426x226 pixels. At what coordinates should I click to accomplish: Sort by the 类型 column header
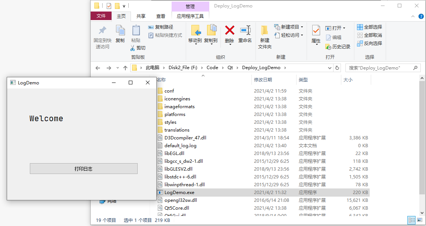point(319,80)
